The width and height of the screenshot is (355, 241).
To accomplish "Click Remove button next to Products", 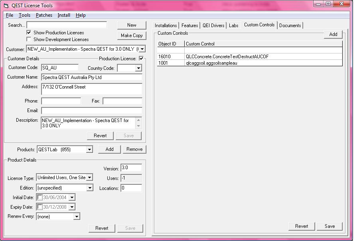I will (x=134, y=149).
